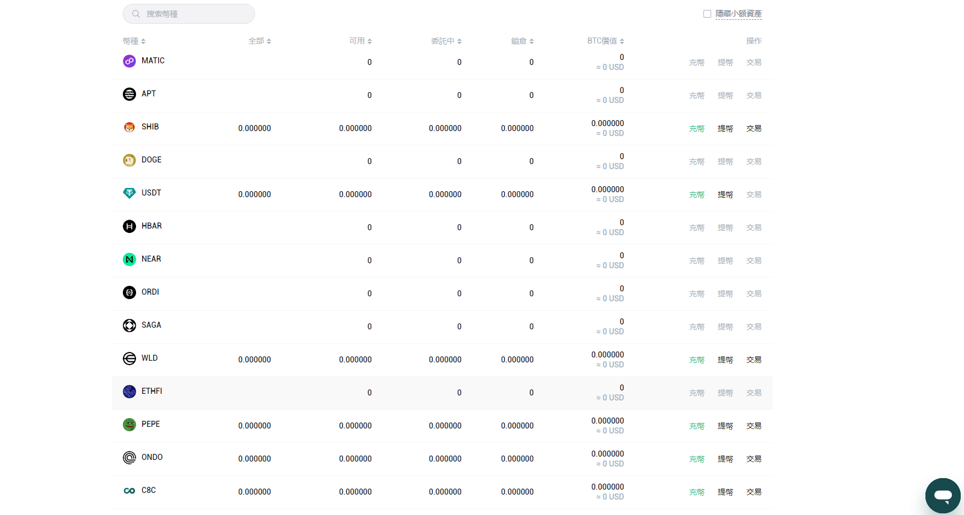Open the chat support bubble

pos(943,495)
